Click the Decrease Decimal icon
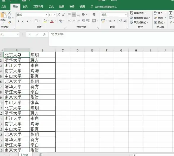The image size is (174, 156). [x=125, y=21]
